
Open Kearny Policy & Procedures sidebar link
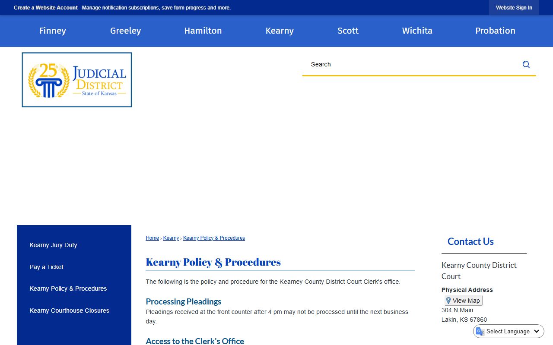pyautogui.click(x=68, y=289)
